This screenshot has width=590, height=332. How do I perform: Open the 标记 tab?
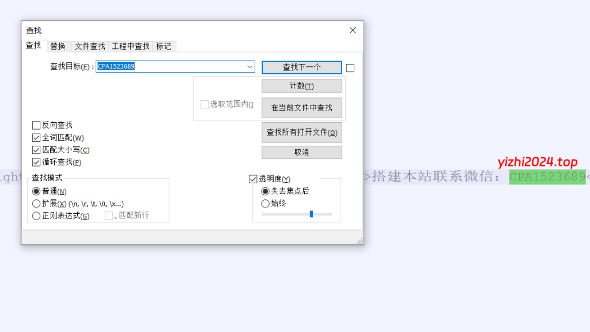(165, 46)
